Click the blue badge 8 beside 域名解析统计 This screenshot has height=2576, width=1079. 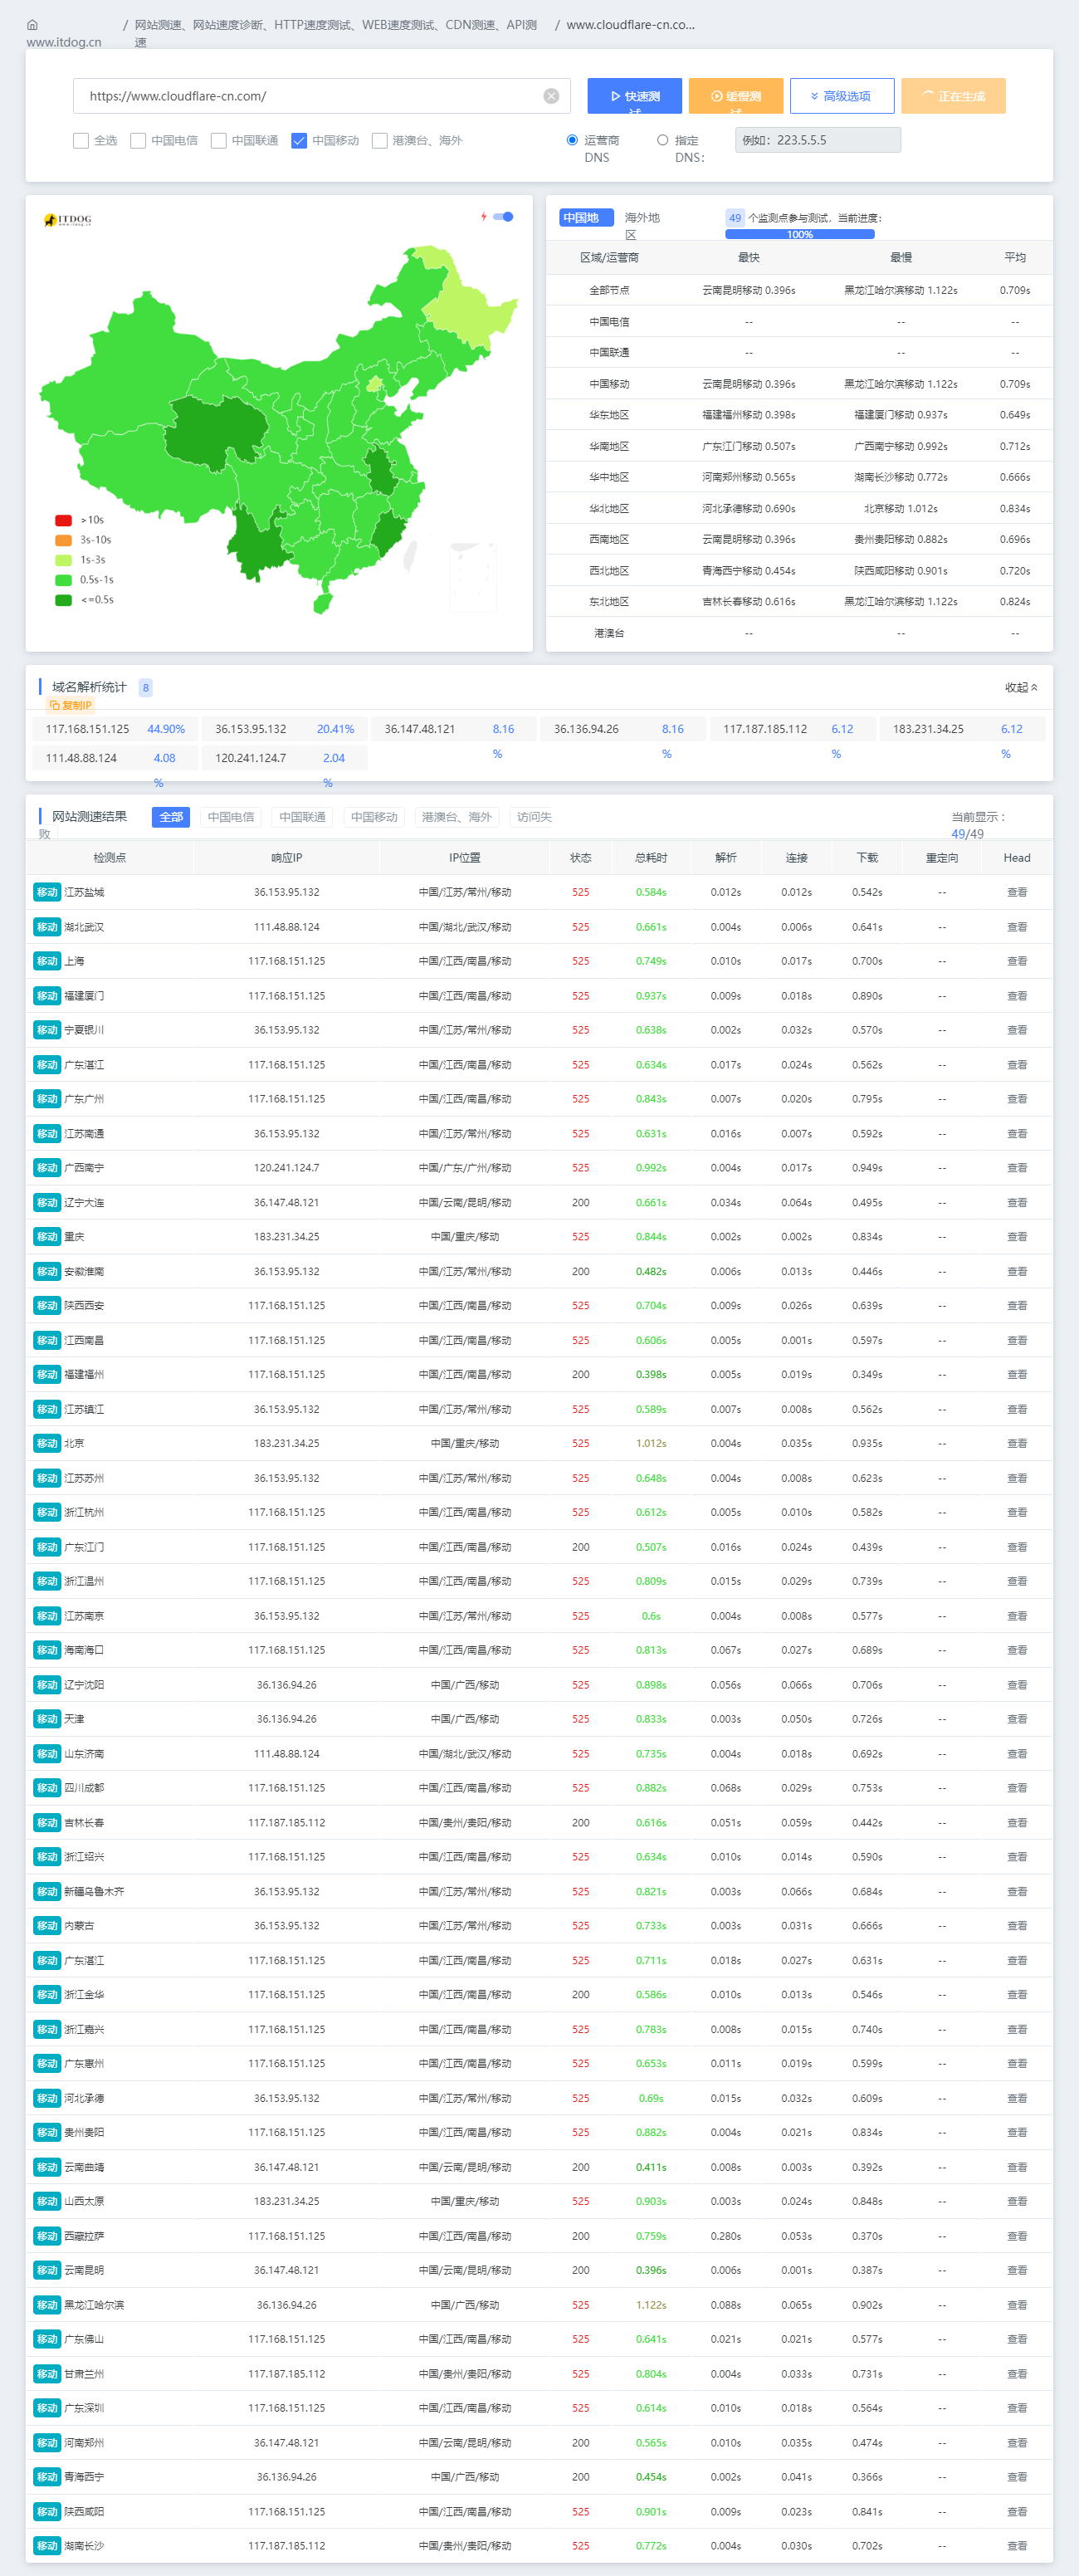coord(146,687)
